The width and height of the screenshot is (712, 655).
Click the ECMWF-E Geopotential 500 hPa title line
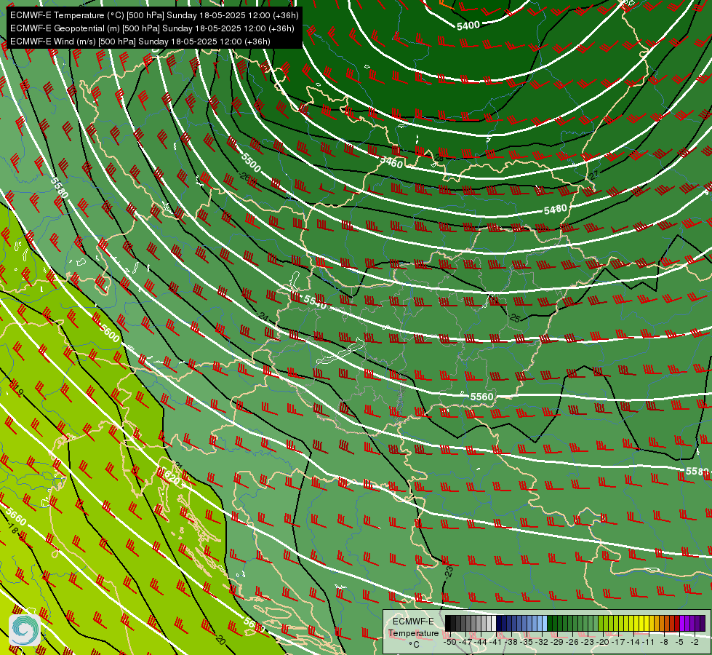point(152,28)
